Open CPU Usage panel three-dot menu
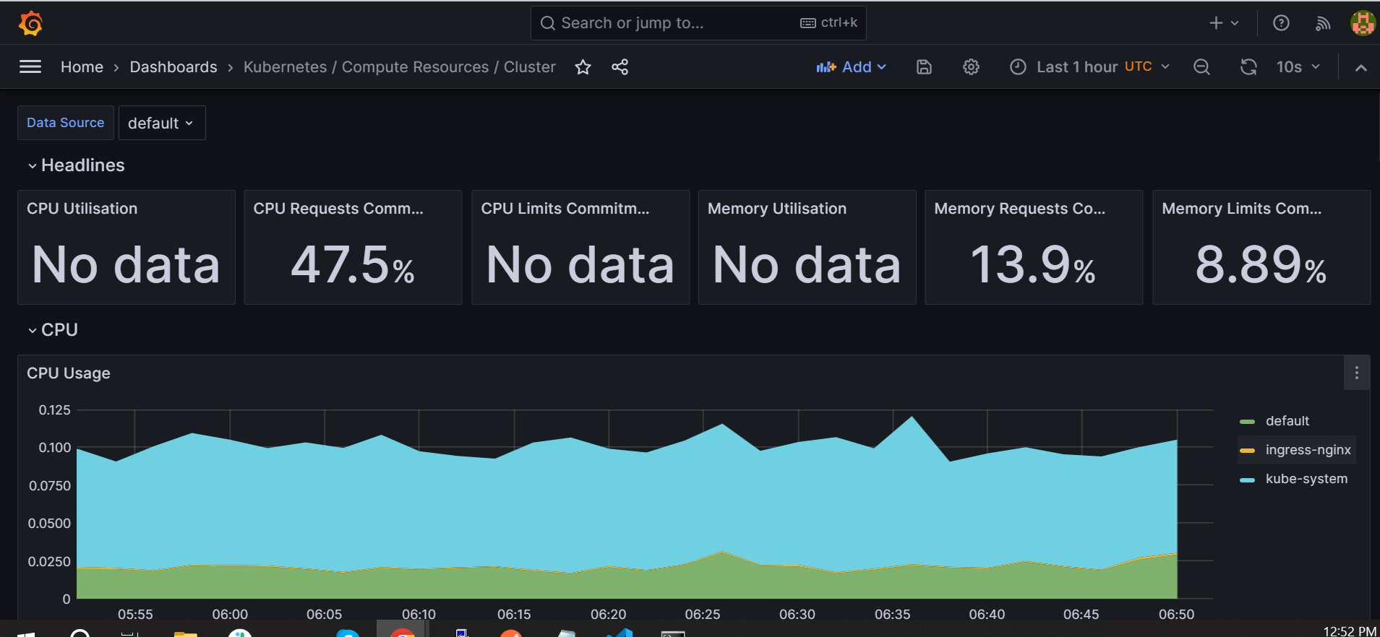Viewport: 1380px width, 637px height. pyautogui.click(x=1356, y=373)
